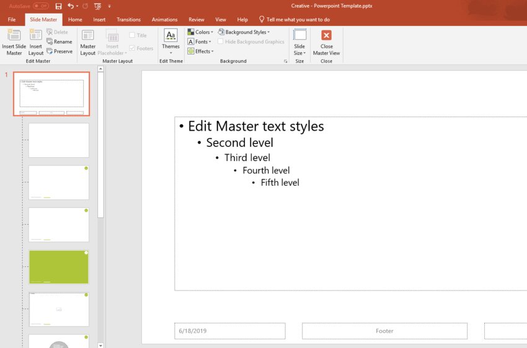This screenshot has height=348, width=527.
Task: Click the Preserve master icon
Action: tap(50, 51)
